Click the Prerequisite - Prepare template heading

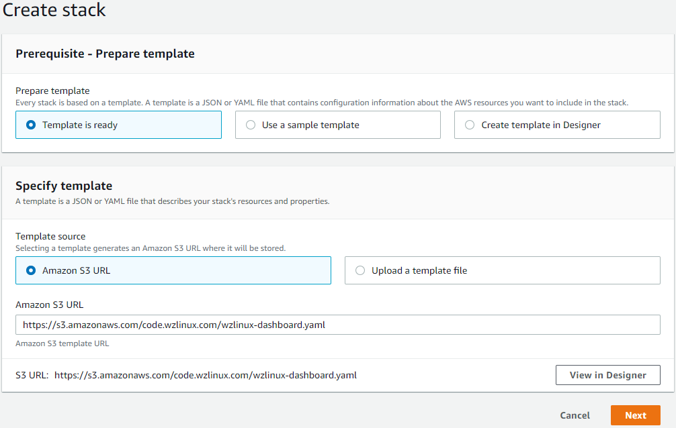[x=105, y=54]
